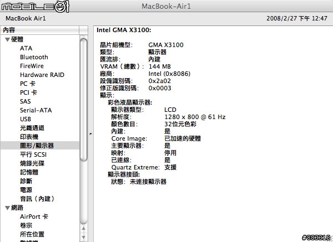Click the resolution 1280 x 800 @ 61 Hz

tap(195, 117)
